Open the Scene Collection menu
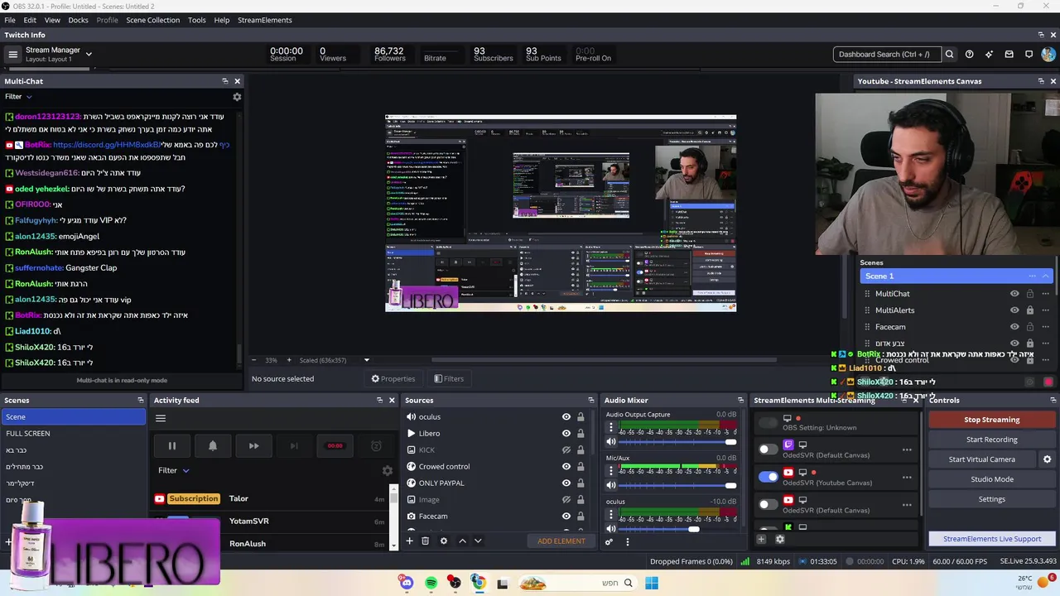Image resolution: width=1060 pixels, height=596 pixels. click(152, 20)
